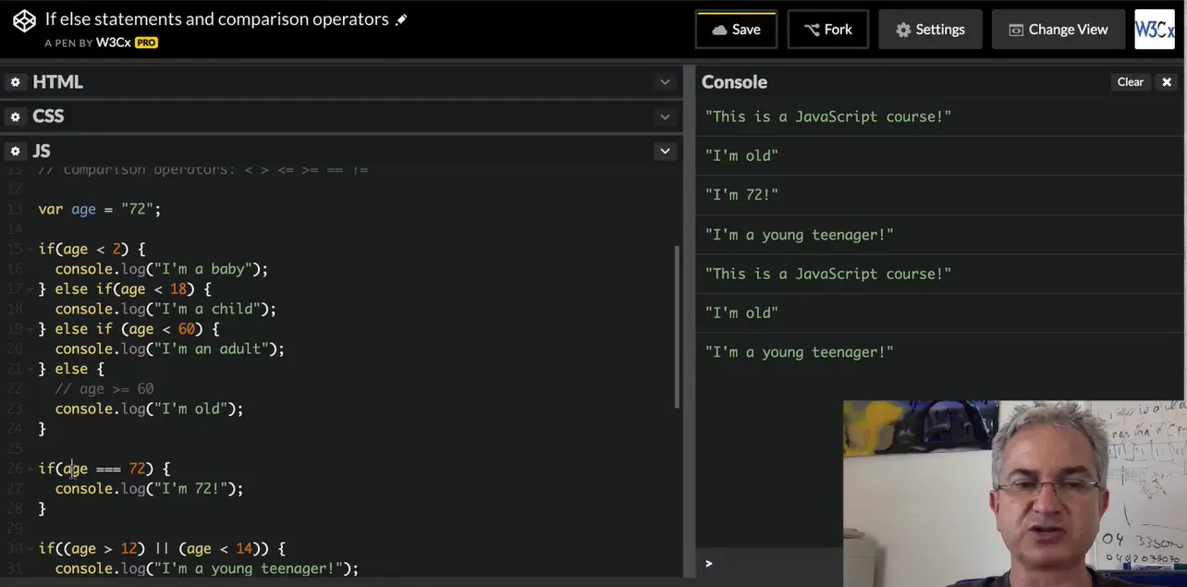The width and height of the screenshot is (1187, 587).
Task: Select the HTML panel header
Action: click(57, 82)
